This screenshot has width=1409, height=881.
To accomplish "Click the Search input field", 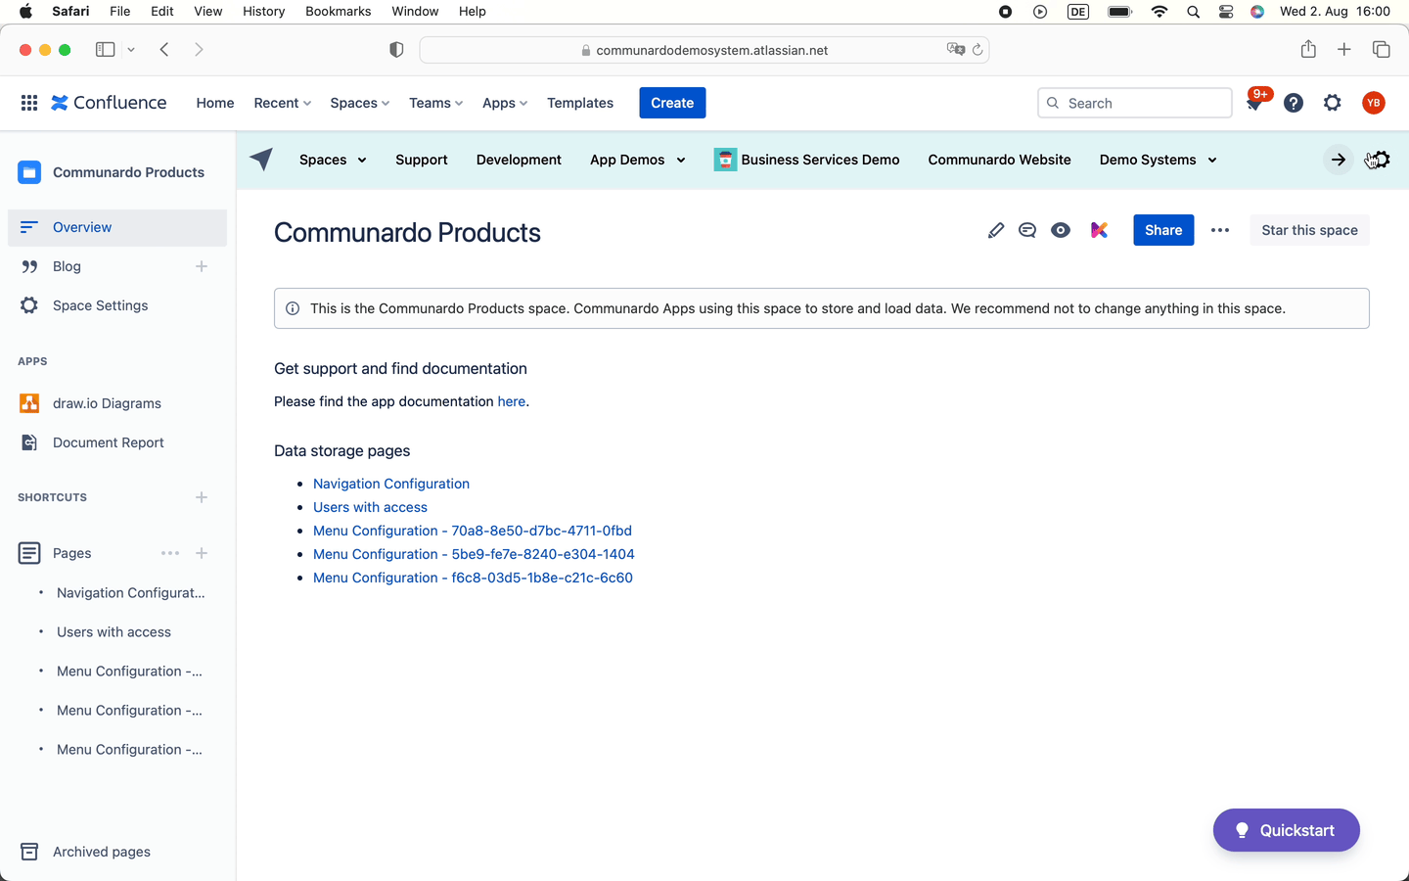I will [x=1135, y=103].
